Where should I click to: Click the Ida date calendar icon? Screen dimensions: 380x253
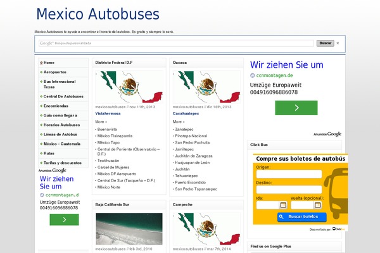(282, 205)
